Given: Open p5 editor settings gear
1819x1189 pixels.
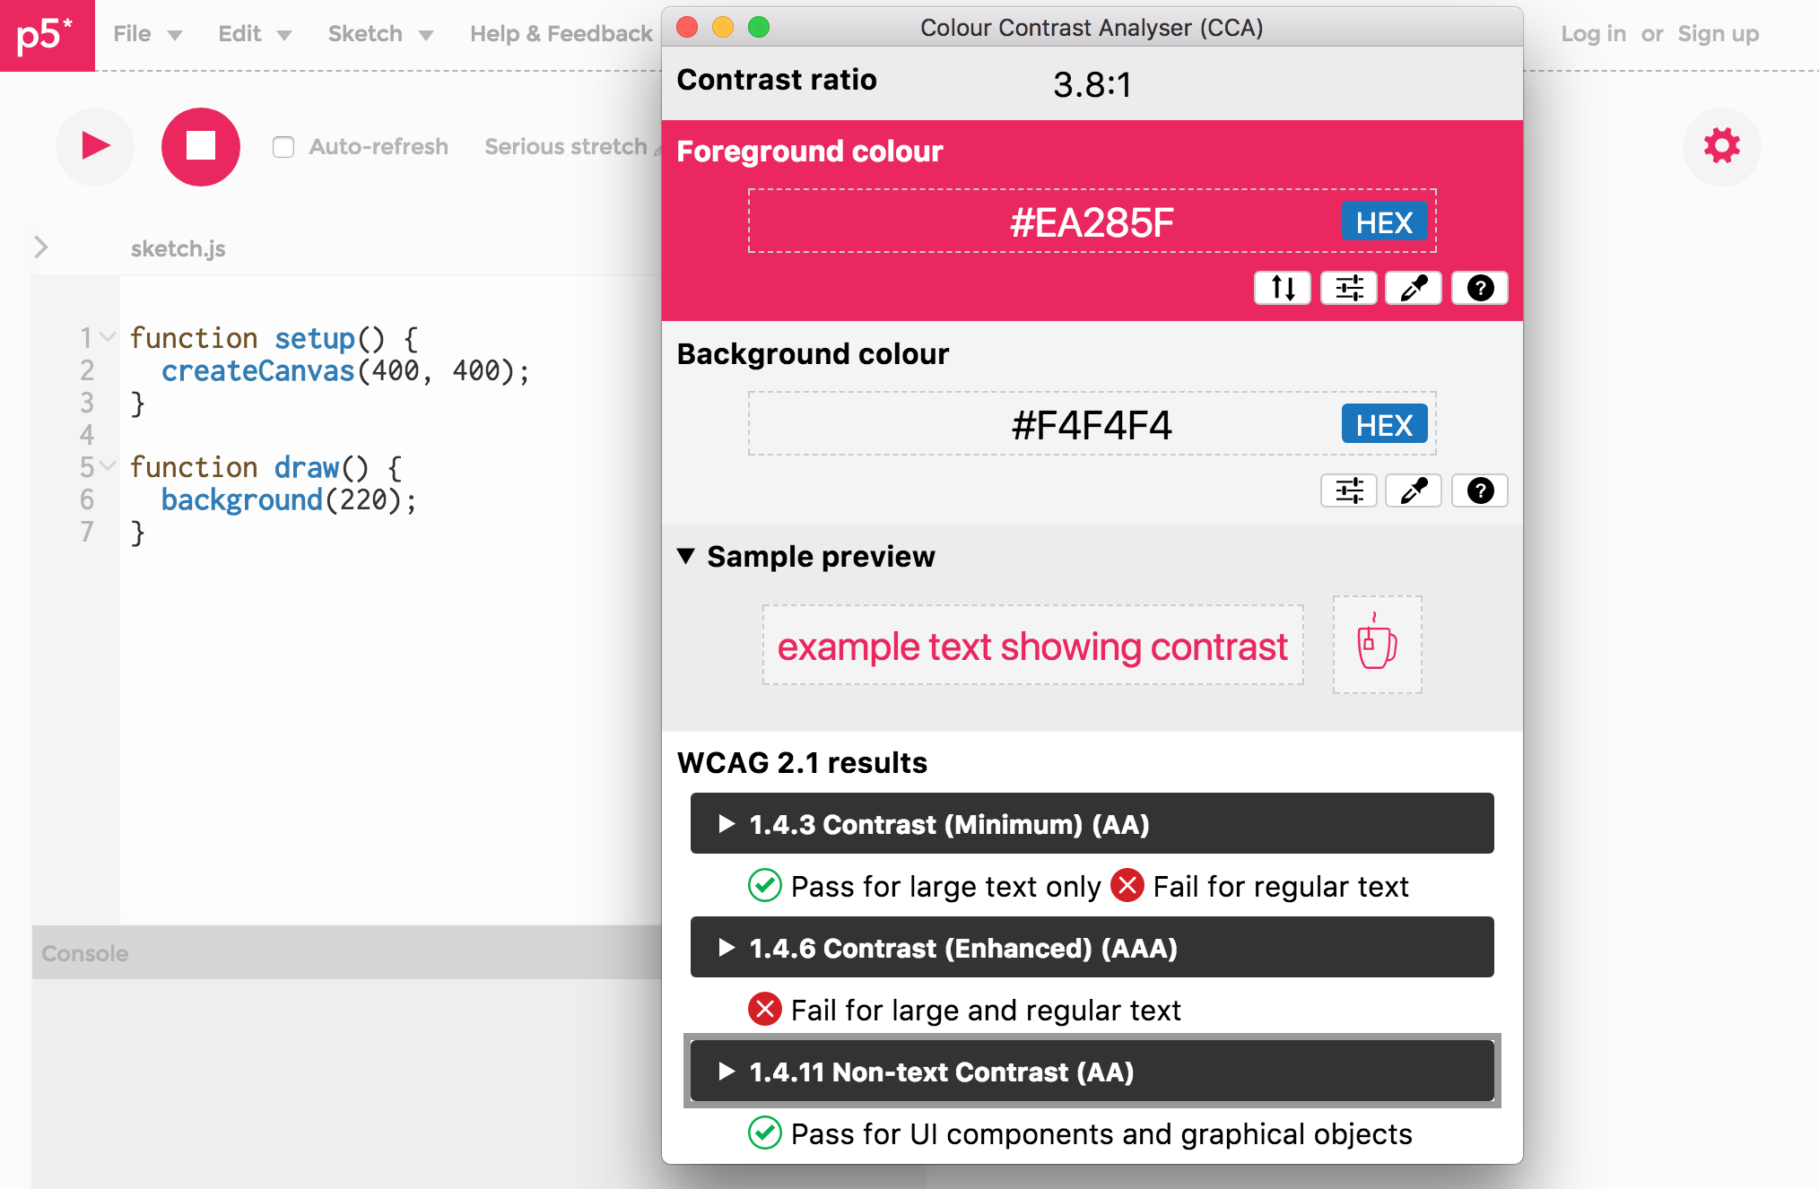Looking at the screenshot, I should 1721,146.
